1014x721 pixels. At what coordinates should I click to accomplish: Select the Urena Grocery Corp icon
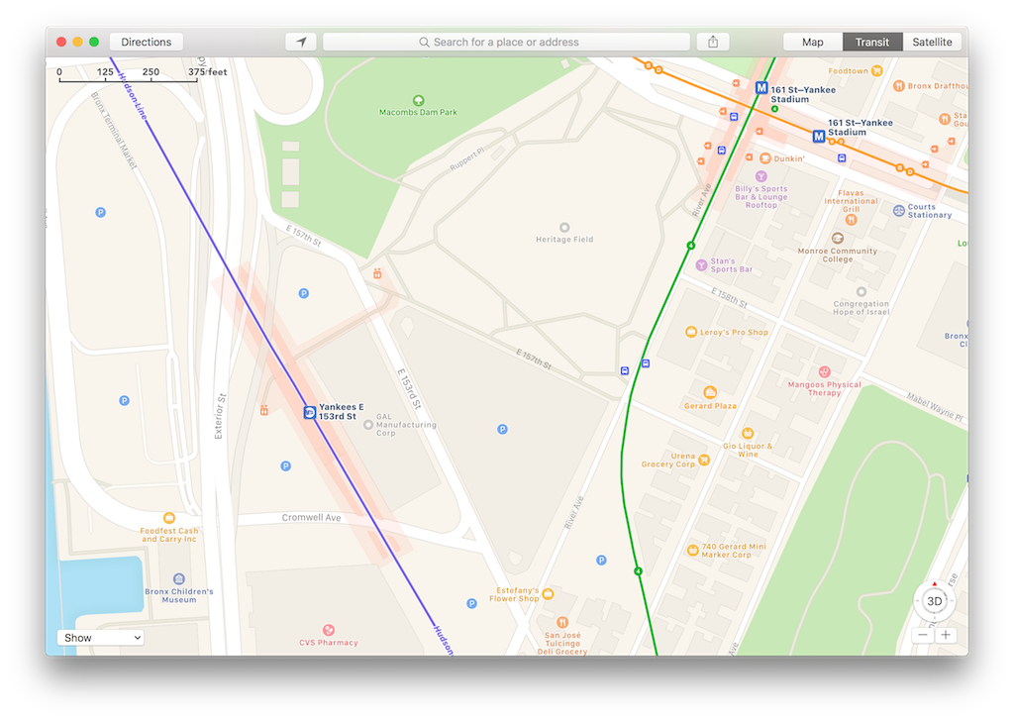(704, 460)
